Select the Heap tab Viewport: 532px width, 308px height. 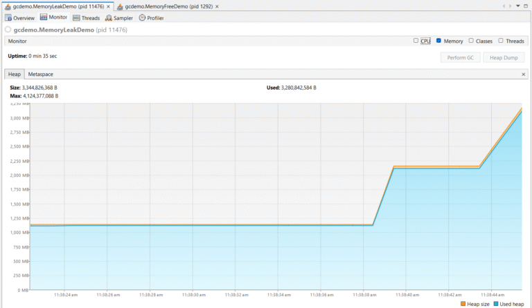(x=14, y=74)
